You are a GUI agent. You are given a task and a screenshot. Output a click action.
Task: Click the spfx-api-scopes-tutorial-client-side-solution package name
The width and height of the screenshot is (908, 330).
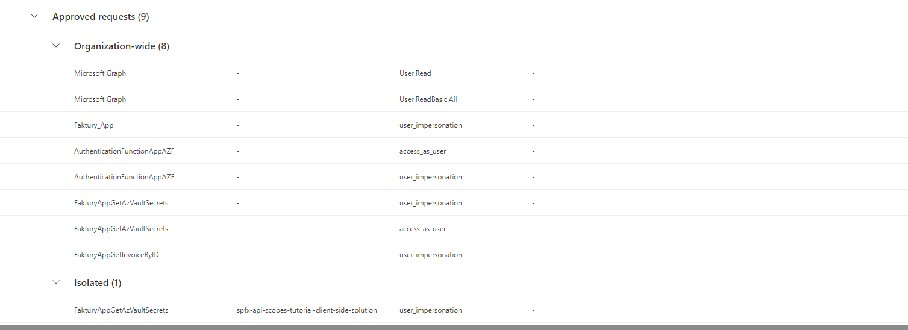307,310
